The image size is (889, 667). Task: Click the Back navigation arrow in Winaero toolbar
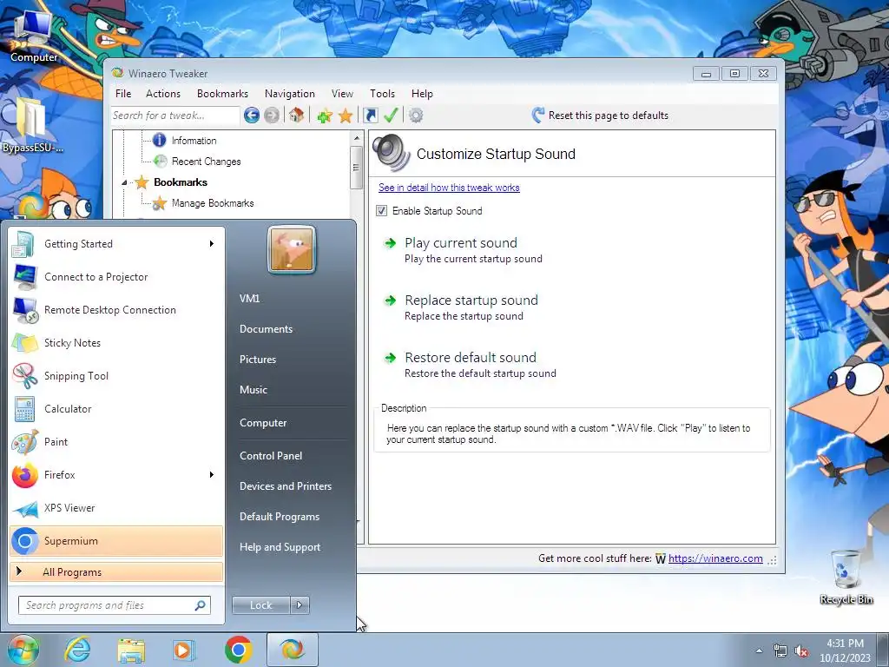pyautogui.click(x=252, y=116)
